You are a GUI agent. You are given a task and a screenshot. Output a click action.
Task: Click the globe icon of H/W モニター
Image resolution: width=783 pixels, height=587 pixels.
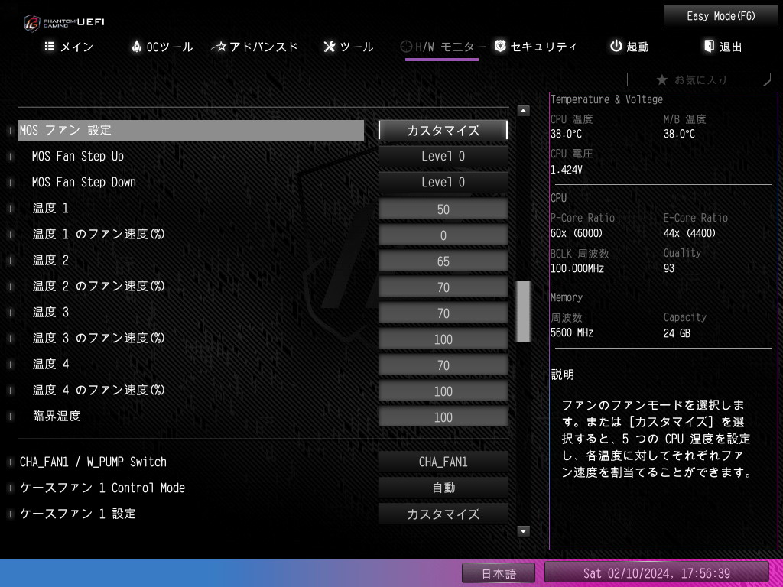coord(407,47)
